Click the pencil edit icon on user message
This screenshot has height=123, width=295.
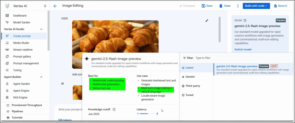pos(207,21)
